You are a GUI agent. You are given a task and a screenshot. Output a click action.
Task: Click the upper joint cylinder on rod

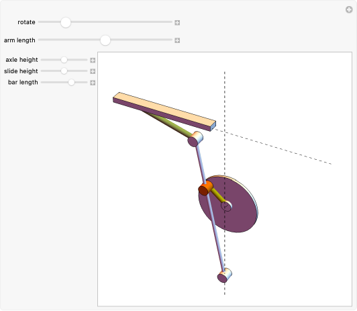(195, 139)
